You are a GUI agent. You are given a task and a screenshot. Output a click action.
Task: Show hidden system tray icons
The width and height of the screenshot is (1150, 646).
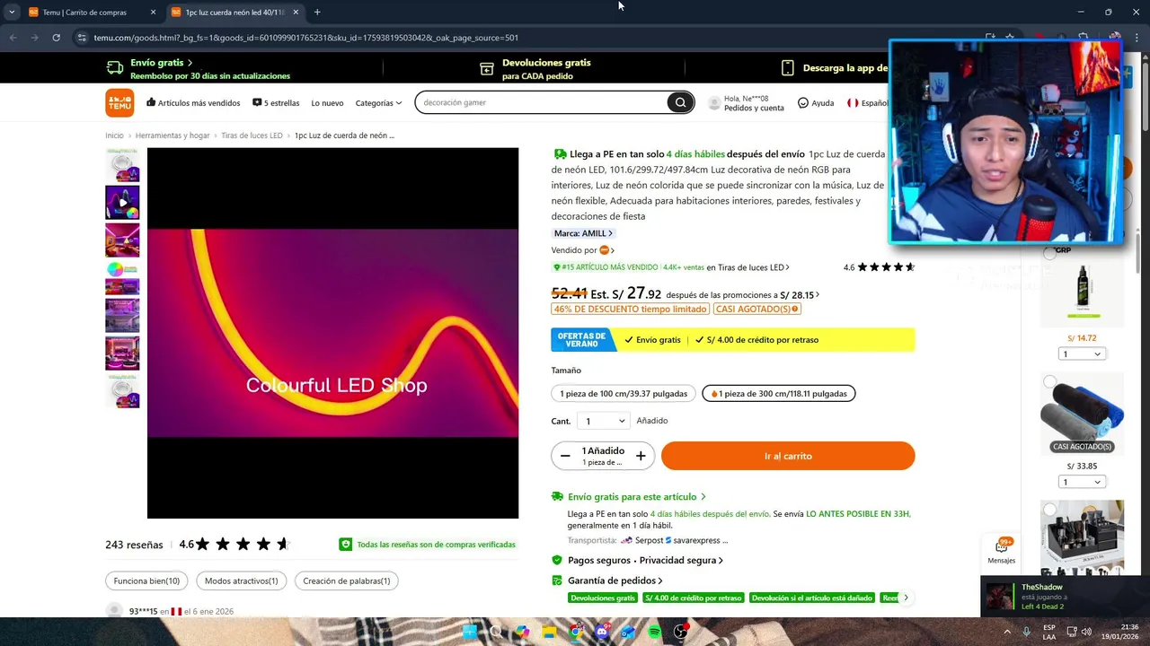1005,632
